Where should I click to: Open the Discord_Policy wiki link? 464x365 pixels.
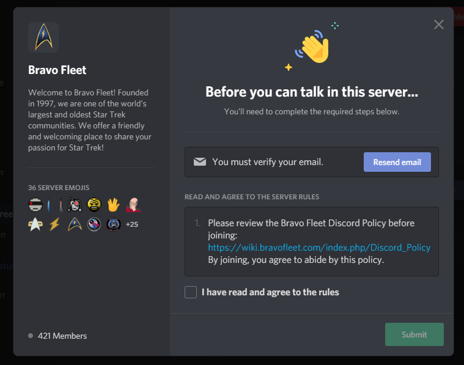pyautogui.click(x=319, y=248)
